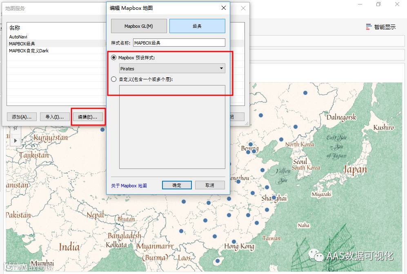Minimize the main application window
This screenshot has height=274, width=407.
(360, 4)
